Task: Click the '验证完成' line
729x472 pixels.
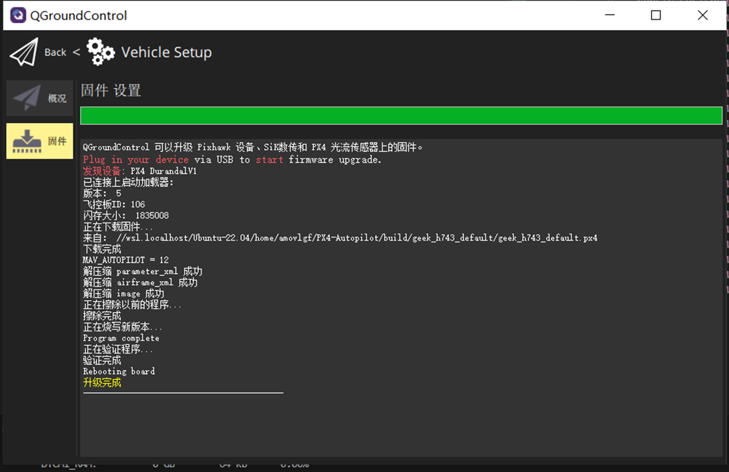Action: point(102,360)
